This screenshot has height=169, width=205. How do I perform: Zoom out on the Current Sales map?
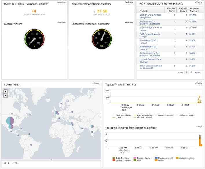point(6,96)
